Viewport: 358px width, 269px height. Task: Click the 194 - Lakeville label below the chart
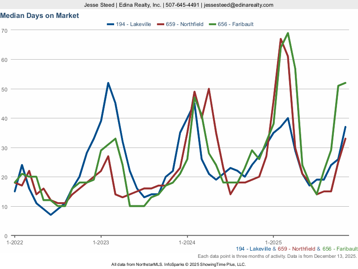[x=253, y=249]
